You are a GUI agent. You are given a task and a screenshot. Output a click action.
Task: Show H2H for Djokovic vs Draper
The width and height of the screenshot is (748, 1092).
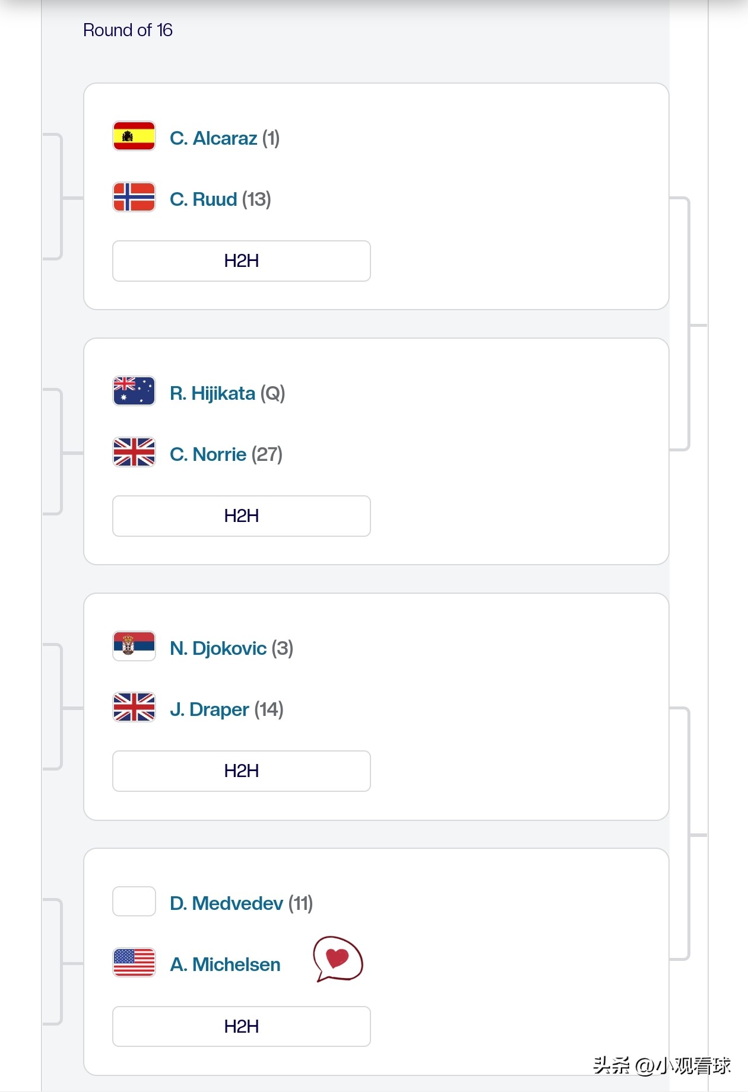241,771
